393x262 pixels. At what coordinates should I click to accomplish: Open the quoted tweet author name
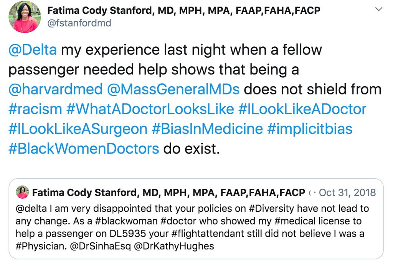point(168,192)
